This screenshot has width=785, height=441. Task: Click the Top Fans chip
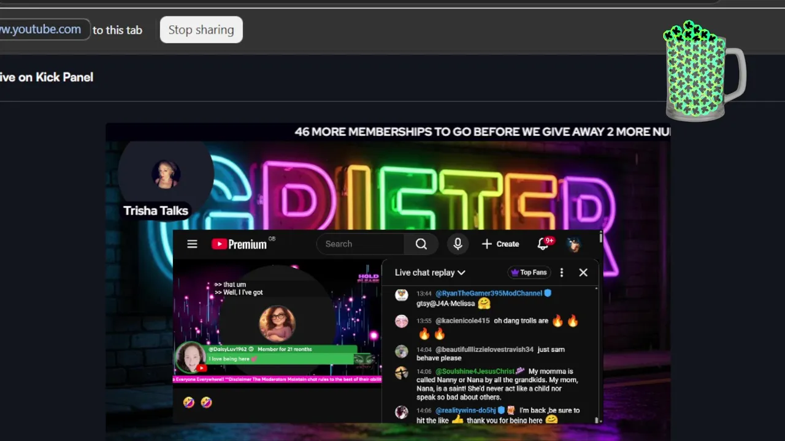click(529, 273)
